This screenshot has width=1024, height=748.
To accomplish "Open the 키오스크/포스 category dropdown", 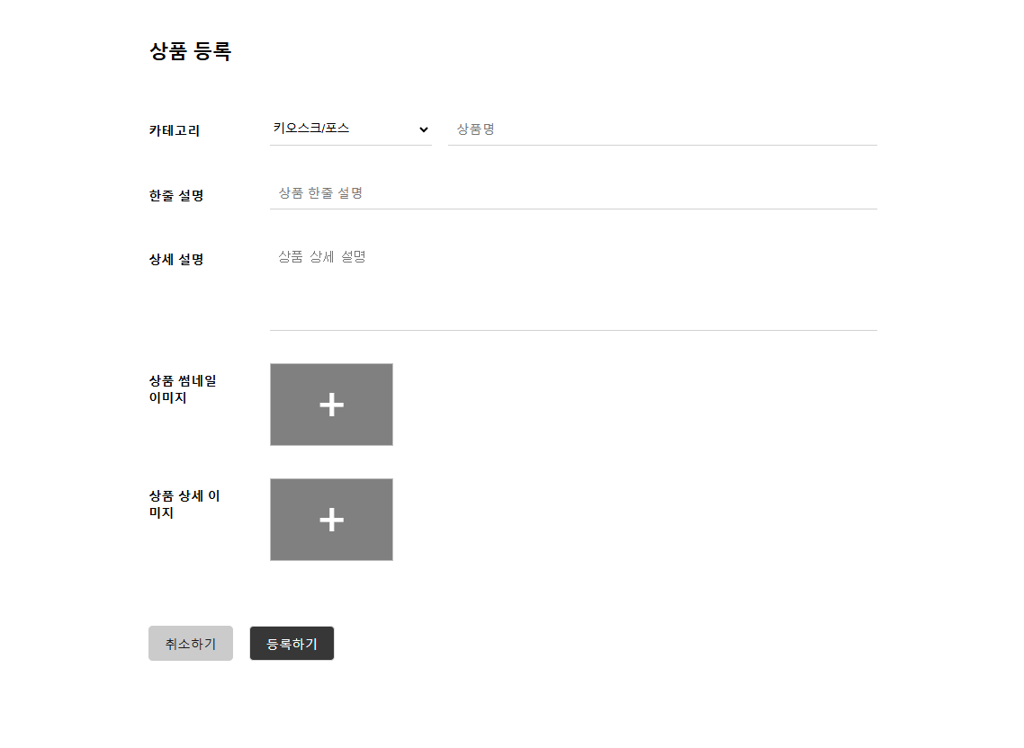I will pyautogui.click(x=351, y=129).
